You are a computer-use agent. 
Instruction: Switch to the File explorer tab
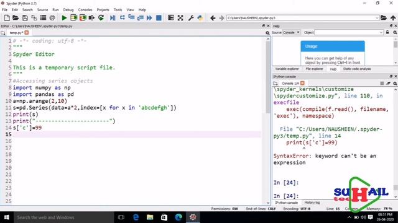click(314, 69)
